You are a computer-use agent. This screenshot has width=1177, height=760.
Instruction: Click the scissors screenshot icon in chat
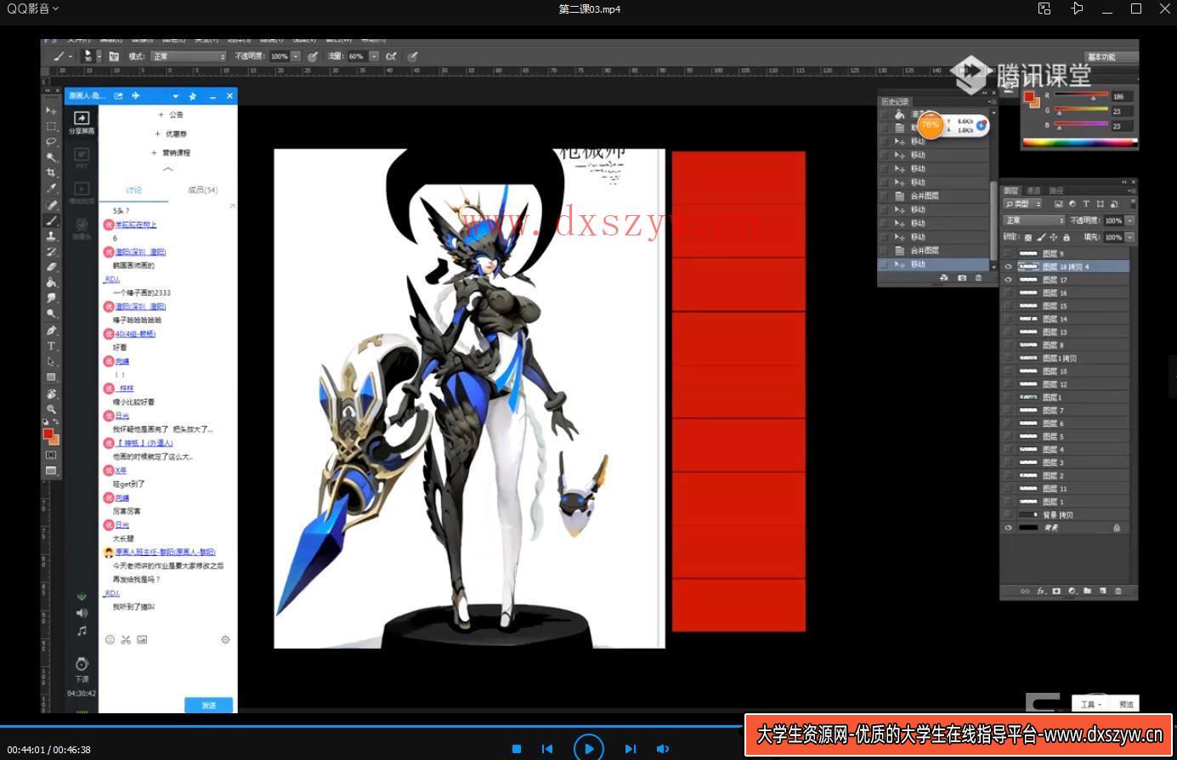pos(126,639)
